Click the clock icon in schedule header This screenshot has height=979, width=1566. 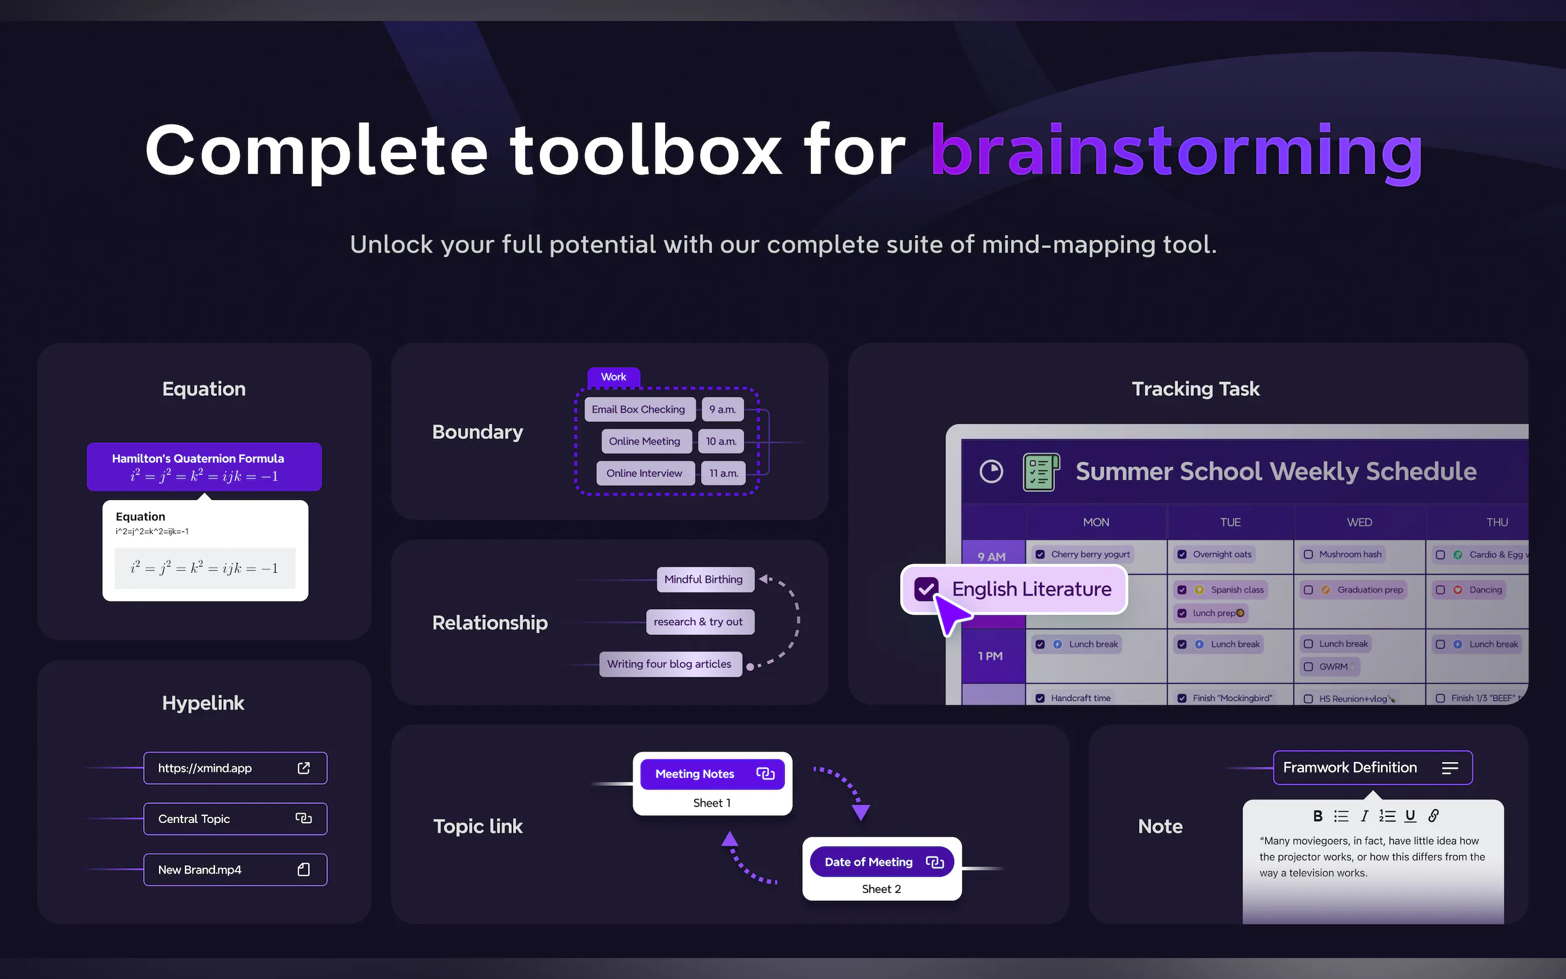(991, 472)
